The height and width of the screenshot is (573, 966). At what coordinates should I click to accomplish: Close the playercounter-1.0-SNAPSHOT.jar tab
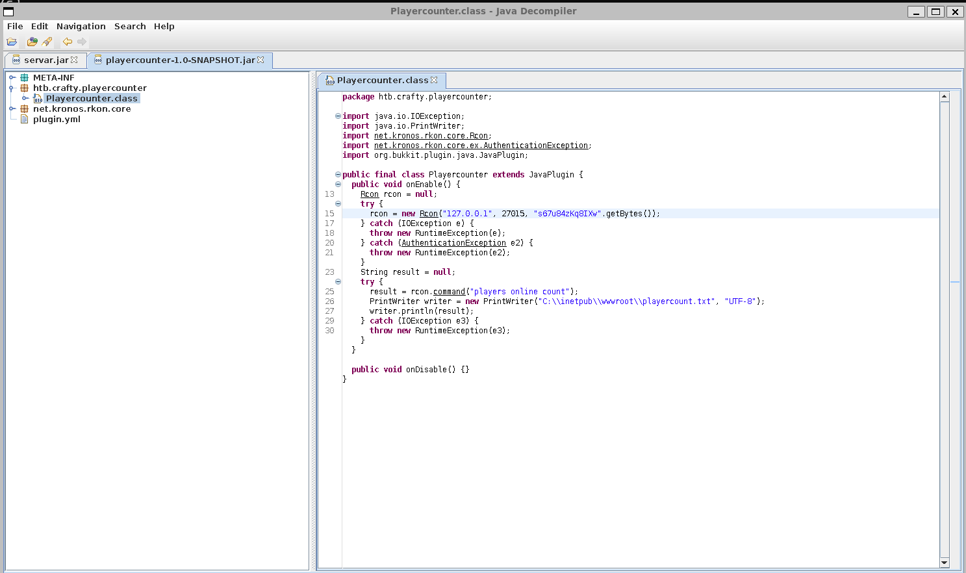261,60
